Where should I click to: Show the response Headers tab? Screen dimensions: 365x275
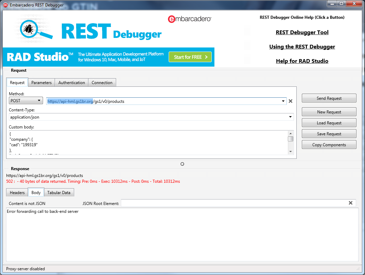(17, 193)
